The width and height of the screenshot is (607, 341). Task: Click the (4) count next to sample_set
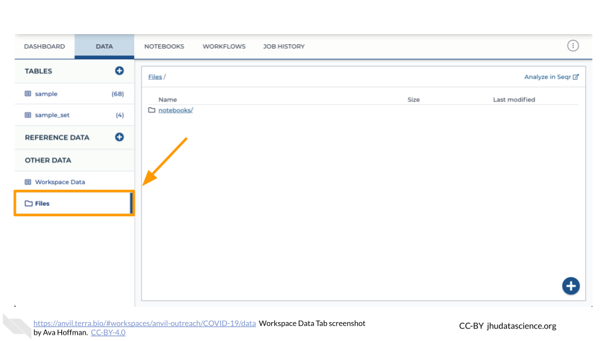coord(120,115)
